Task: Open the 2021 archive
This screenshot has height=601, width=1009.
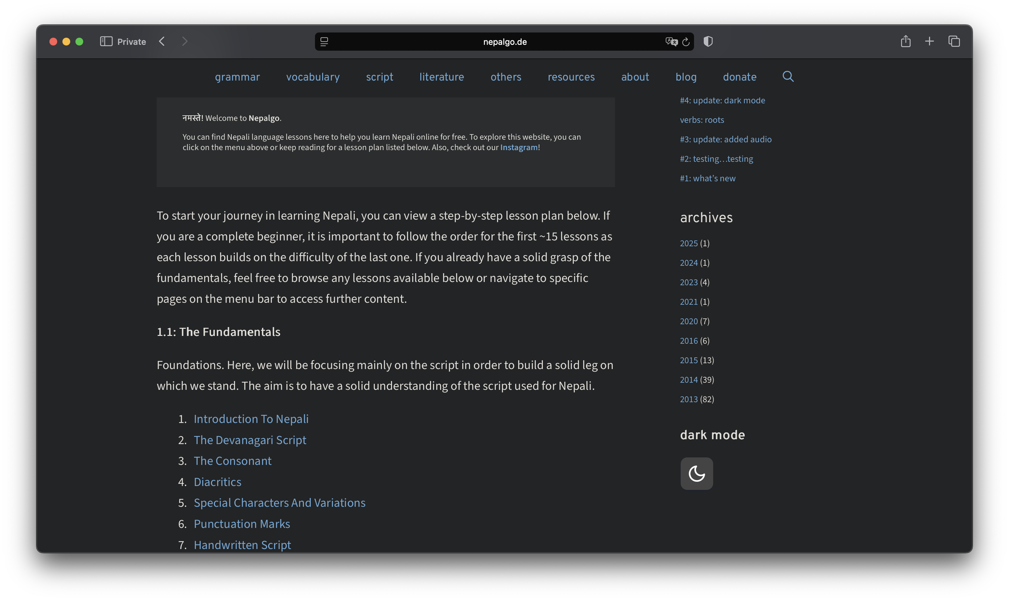Action: pyautogui.click(x=689, y=302)
